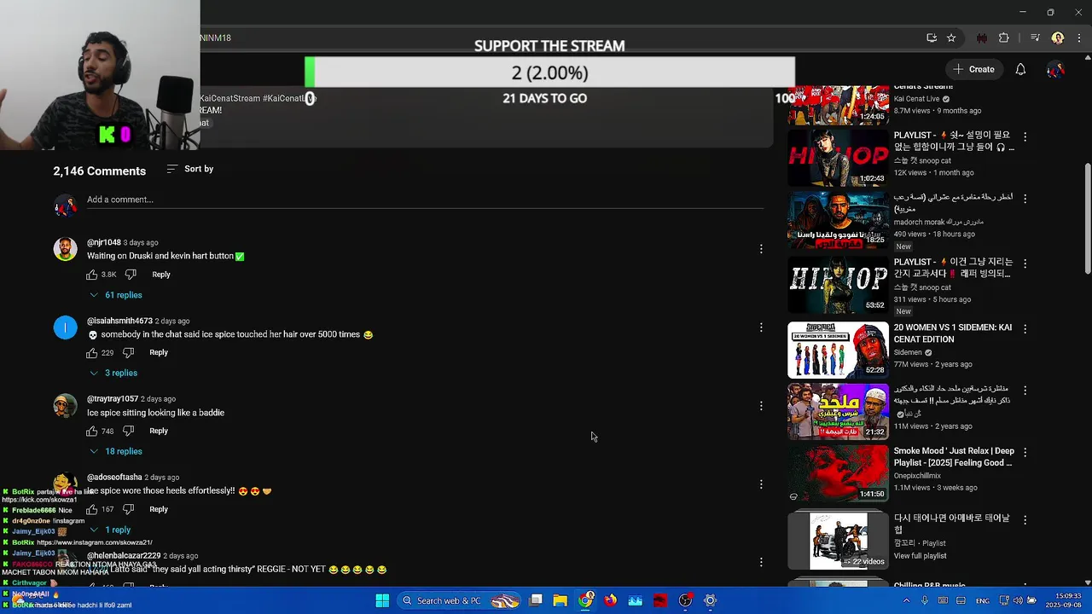Open options menu for @helenbalcazar2229 comment
This screenshot has height=614, width=1092.
pyautogui.click(x=761, y=562)
